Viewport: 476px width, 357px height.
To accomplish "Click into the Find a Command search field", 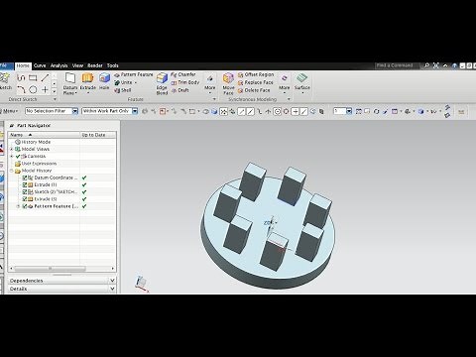I will 398,65.
